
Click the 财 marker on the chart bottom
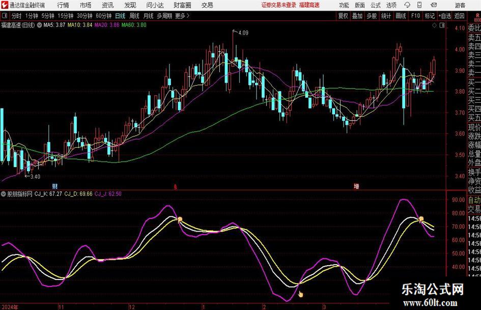pos(55,186)
